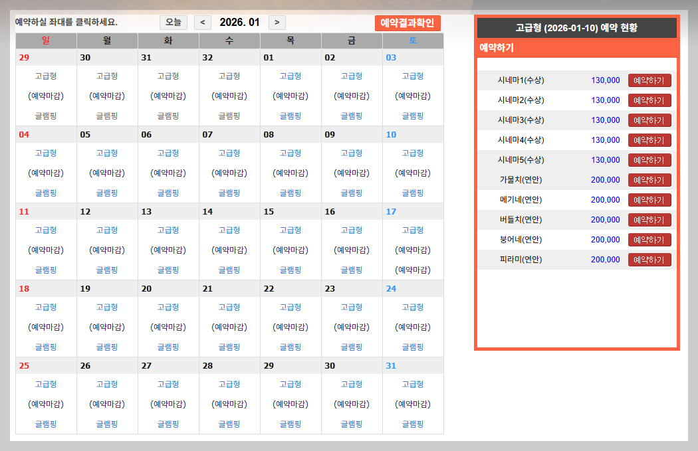Select 고급형 link on January 18
This screenshot has height=451, width=698.
click(46, 307)
